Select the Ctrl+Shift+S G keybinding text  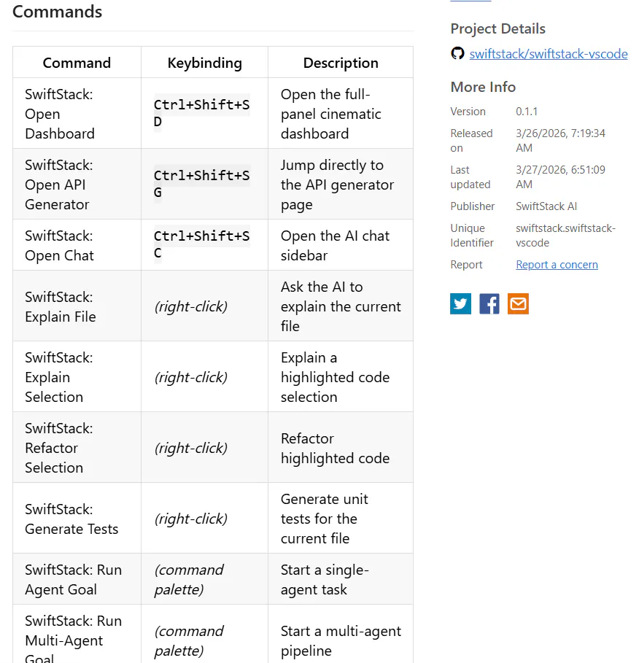click(x=202, y=184)
